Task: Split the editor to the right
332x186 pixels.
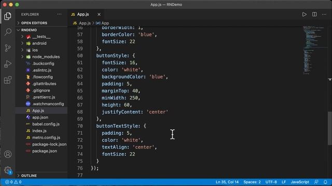Action: (x=314, y=14)
